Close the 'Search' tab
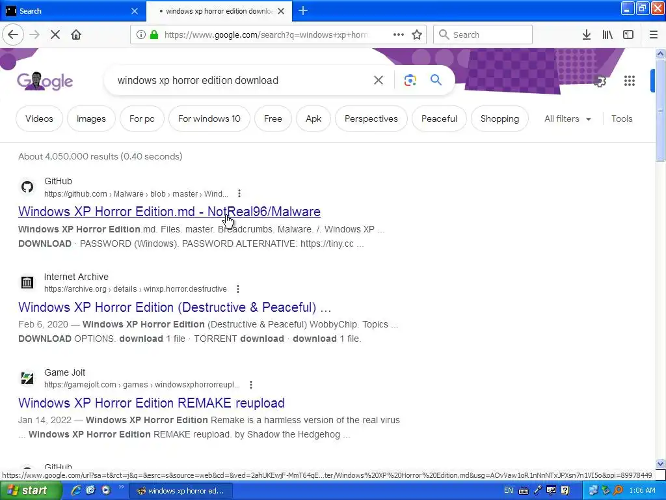Viewport: 666px width, 500px height. tap(134, 11)
